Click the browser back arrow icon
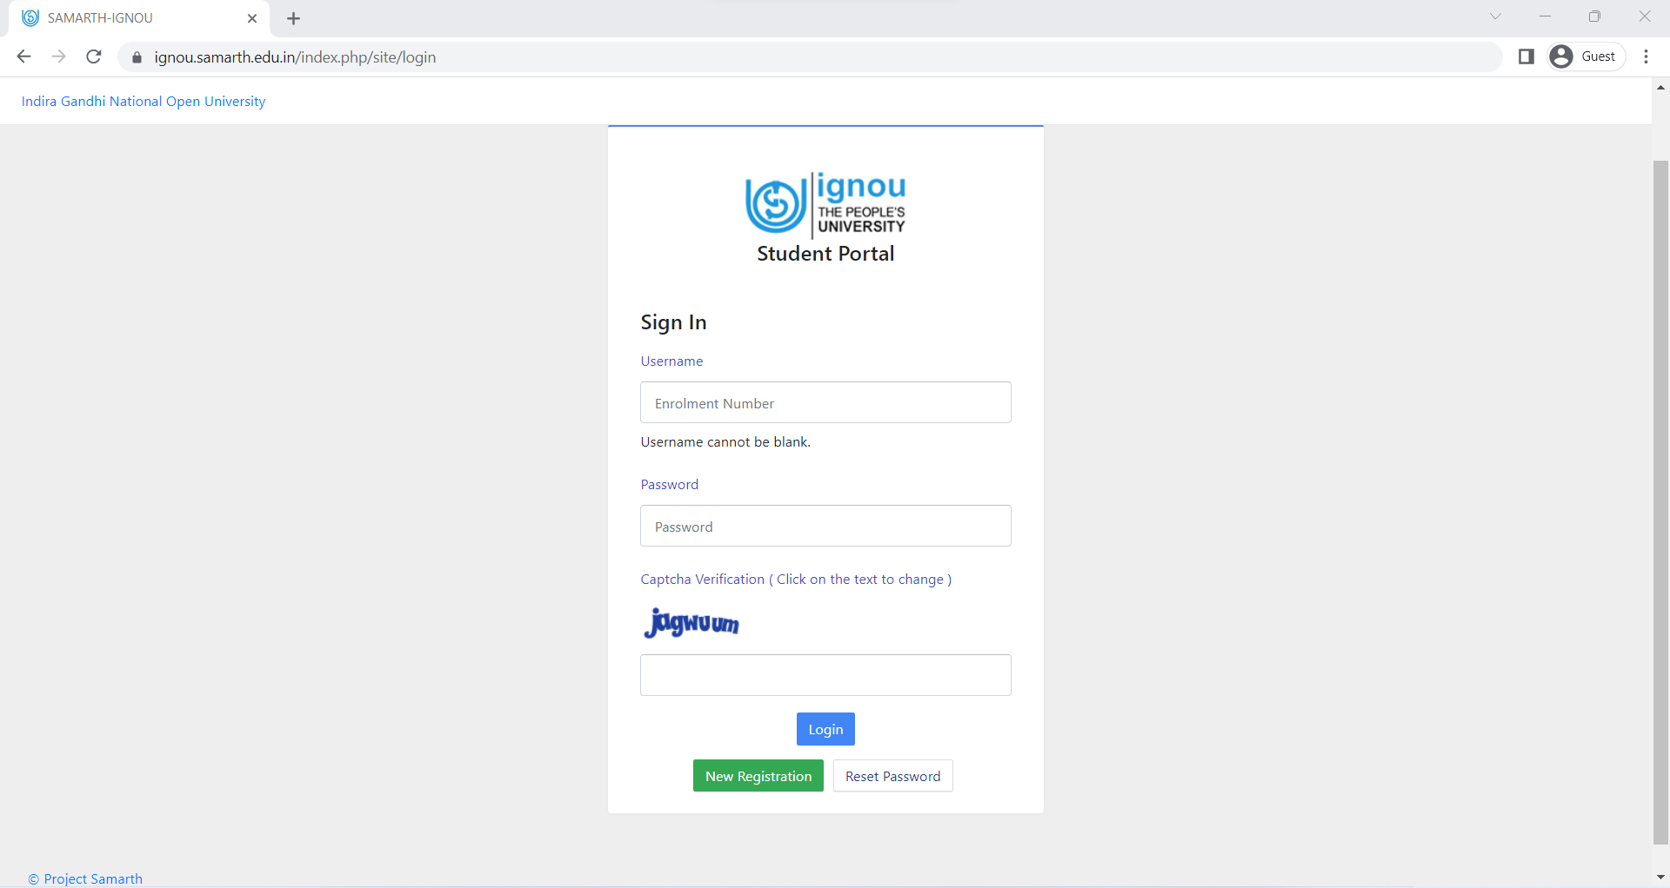1670x888 pixels. [x=24, y=56]
